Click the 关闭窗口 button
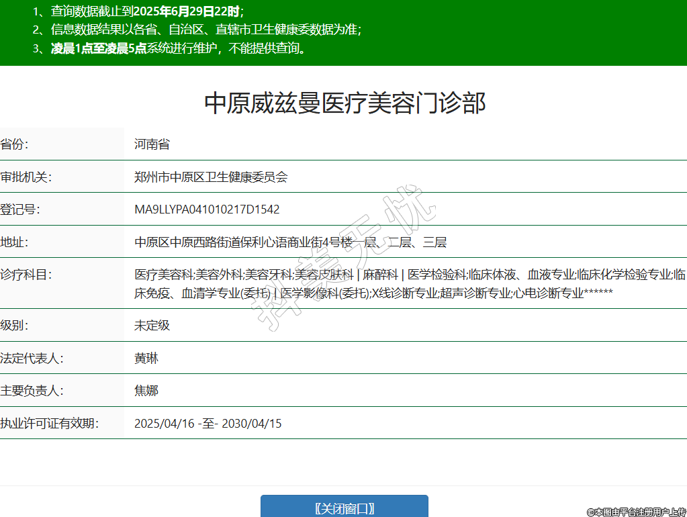 [x=344, y=507]
